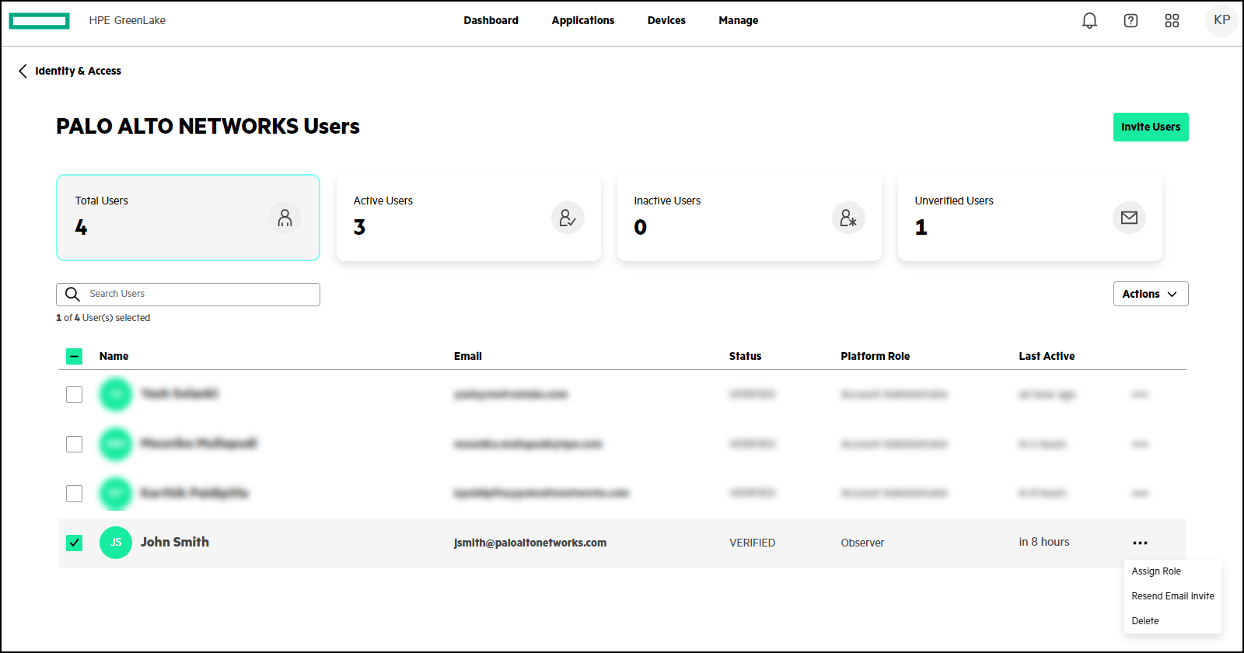Viewport: 1244px width, 653px height.
Task: Select Delete in the row menu
Action: [1145, 621]
